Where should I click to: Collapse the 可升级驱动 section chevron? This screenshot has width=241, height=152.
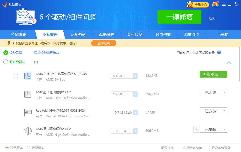[229, 63]
